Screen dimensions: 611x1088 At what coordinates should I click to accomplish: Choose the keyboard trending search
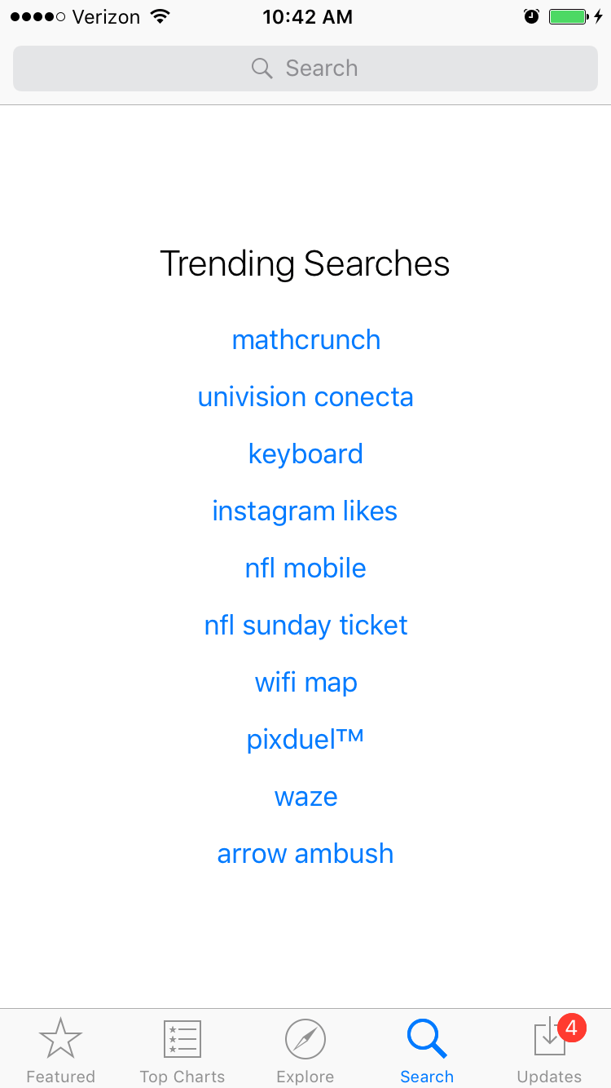point(305,454)
